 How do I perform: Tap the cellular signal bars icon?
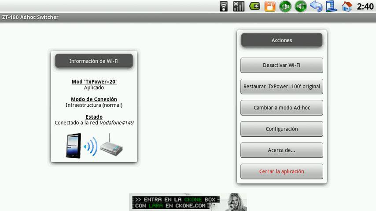coord(239,6)
